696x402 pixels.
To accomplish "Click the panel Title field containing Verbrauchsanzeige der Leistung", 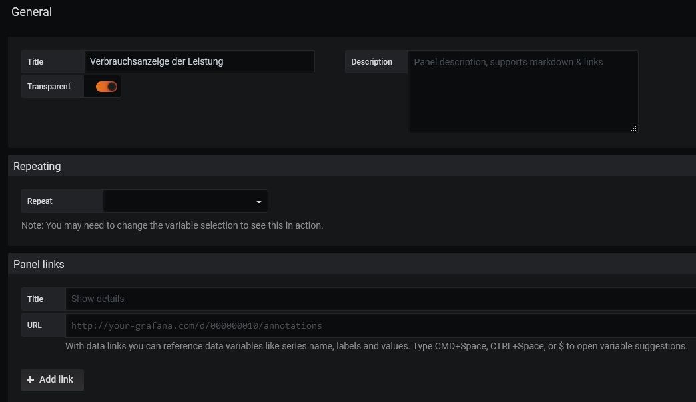I will [x=199, y=62].
